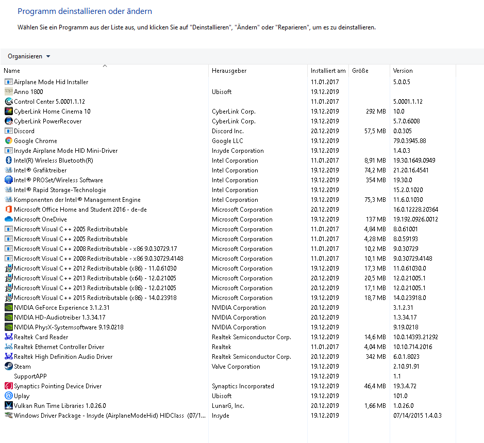
Task: Click the Visual C++ 2012 Redistributable icon
Action: click(x=9, y=268)
